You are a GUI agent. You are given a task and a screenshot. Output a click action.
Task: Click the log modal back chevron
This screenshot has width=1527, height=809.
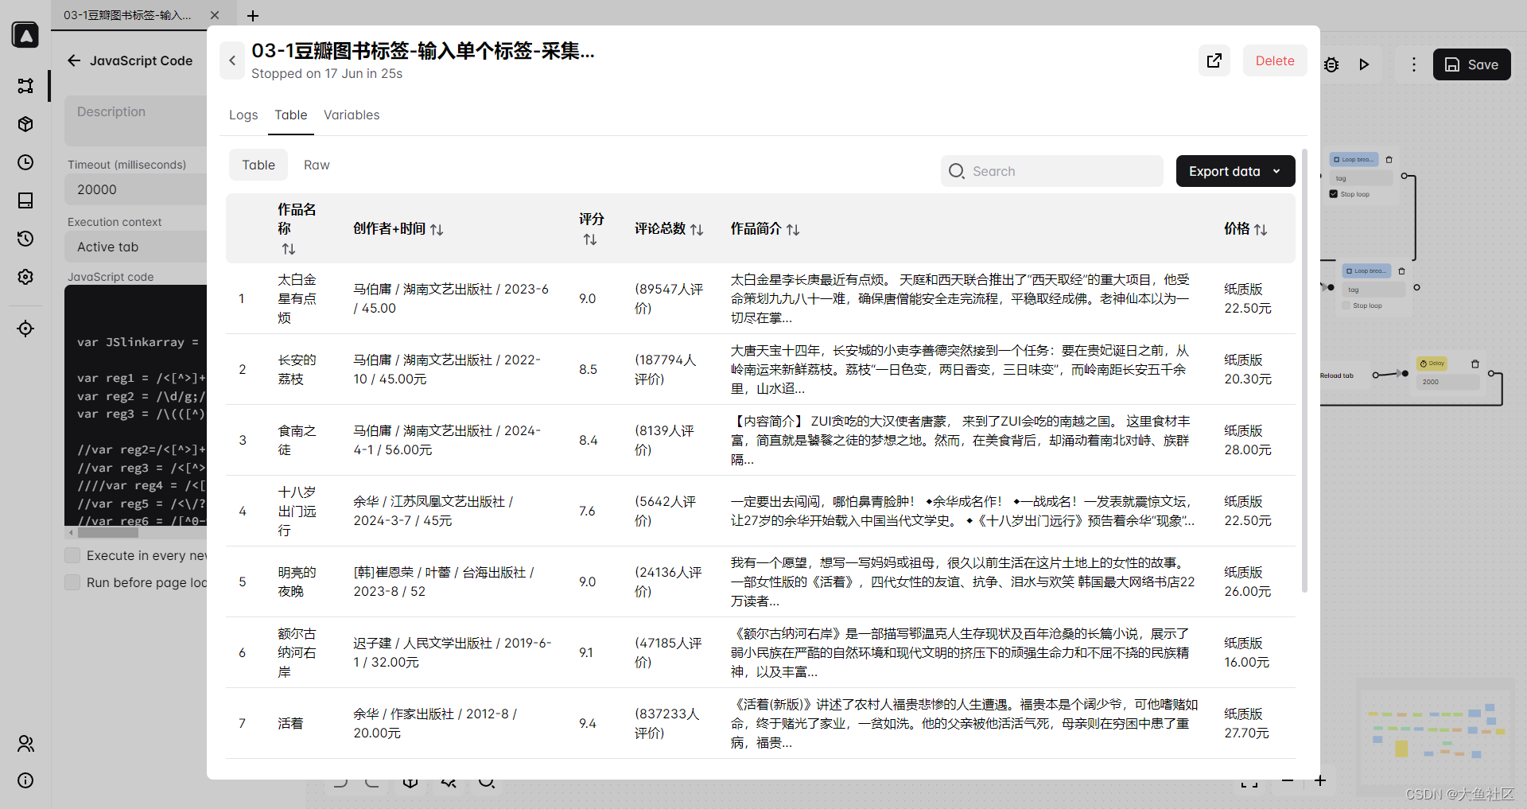[x=232, y=60]
